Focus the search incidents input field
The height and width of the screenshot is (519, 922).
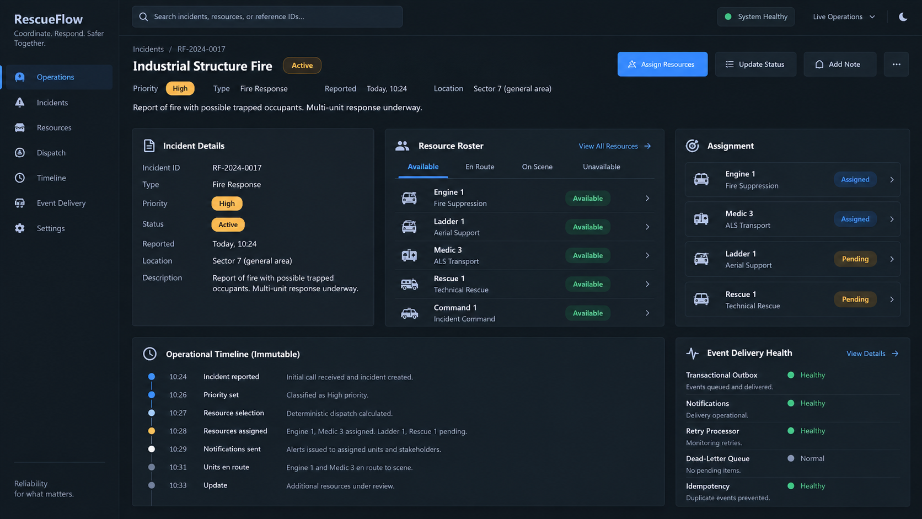coord(267,17)
